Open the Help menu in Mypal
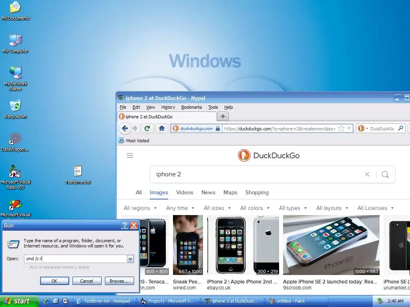Viewport: 410px width, 307px height. click(229, 107)
